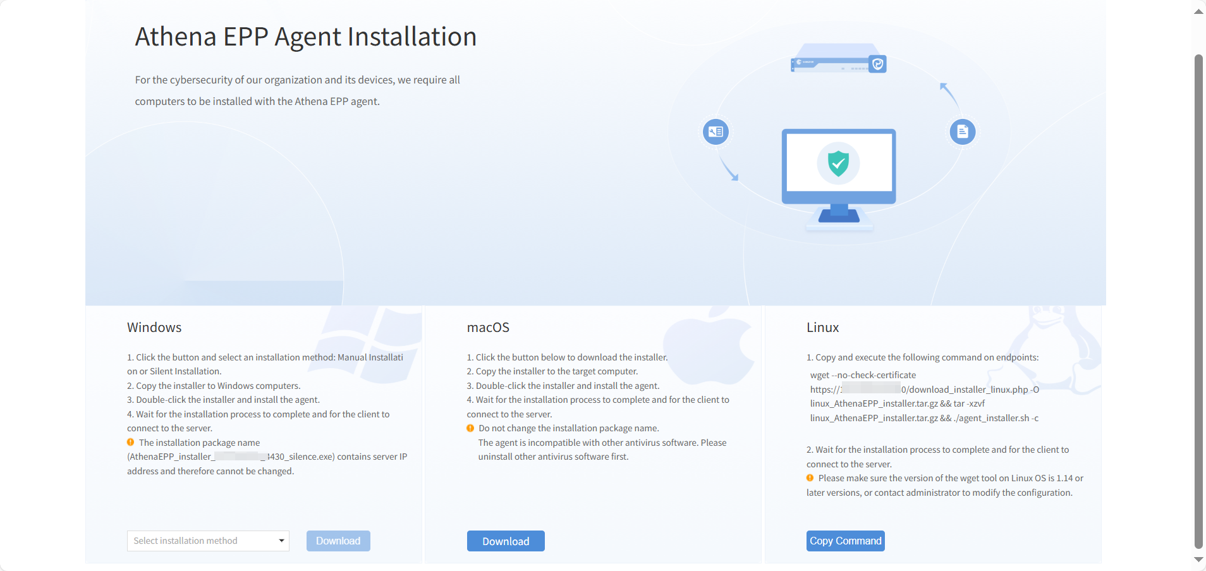Click the macOS Download button
Viewport: 1206px width, 571px height.
[x=506, y=541]
